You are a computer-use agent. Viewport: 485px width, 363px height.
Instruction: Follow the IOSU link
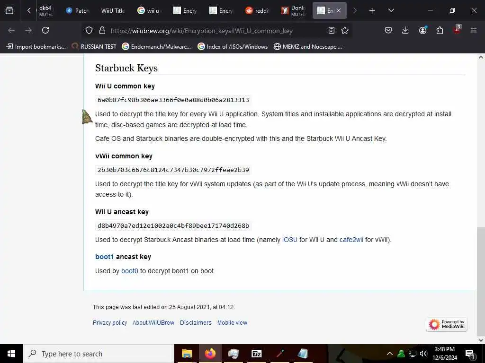coord(289,240)
